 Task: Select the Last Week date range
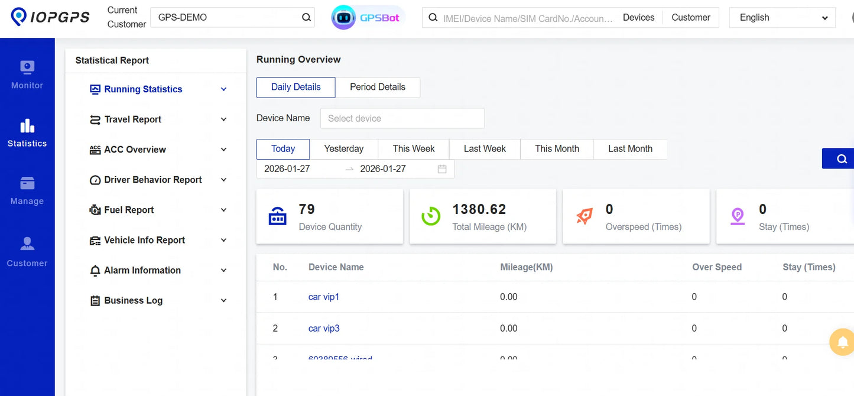point(485,149)
